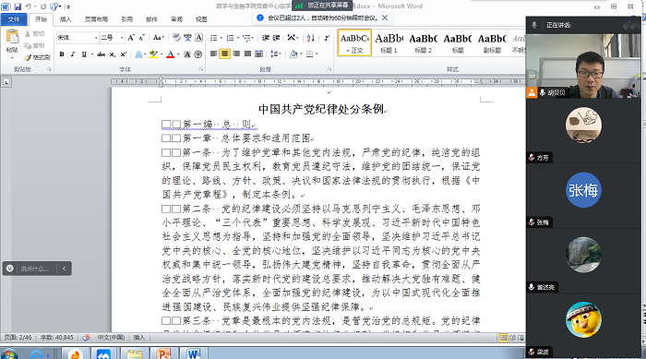Apply the 标题 1 heading style
This screenshot has width=646, height=359.
[x=389, y=42]
